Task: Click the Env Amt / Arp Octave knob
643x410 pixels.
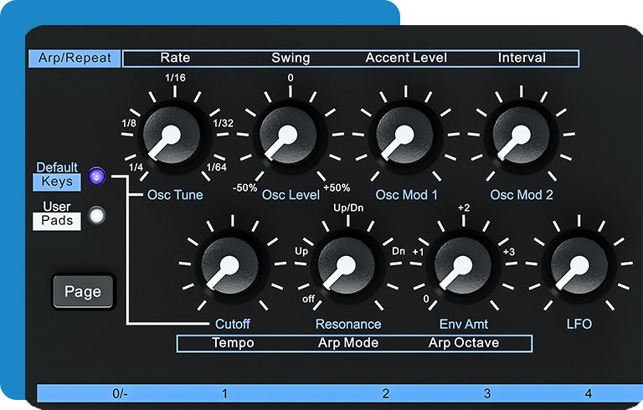Action: point(463,265)
